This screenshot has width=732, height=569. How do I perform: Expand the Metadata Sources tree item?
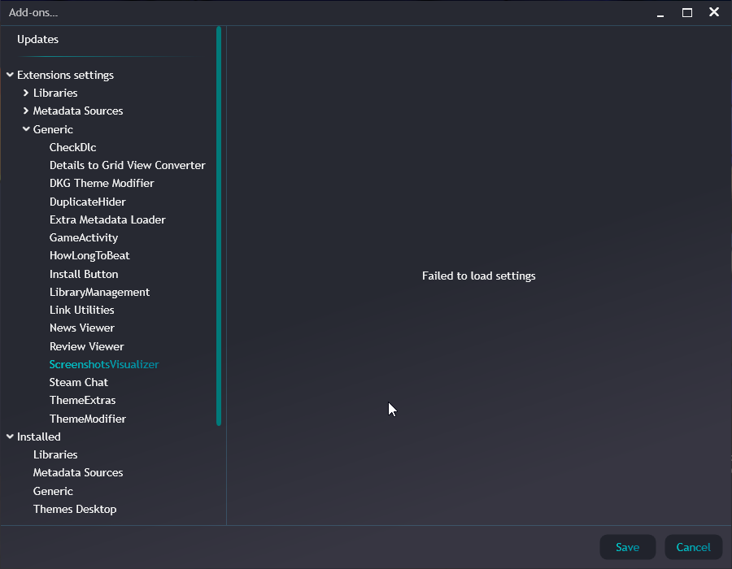27,111
